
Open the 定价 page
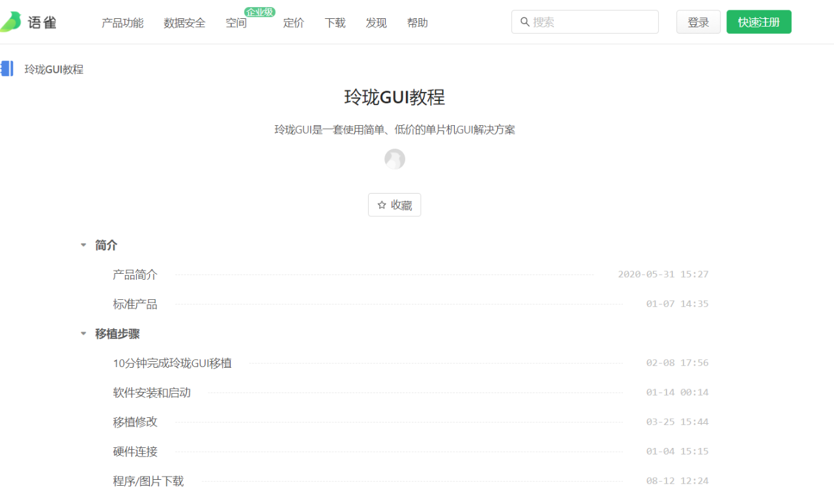[293, 23]
